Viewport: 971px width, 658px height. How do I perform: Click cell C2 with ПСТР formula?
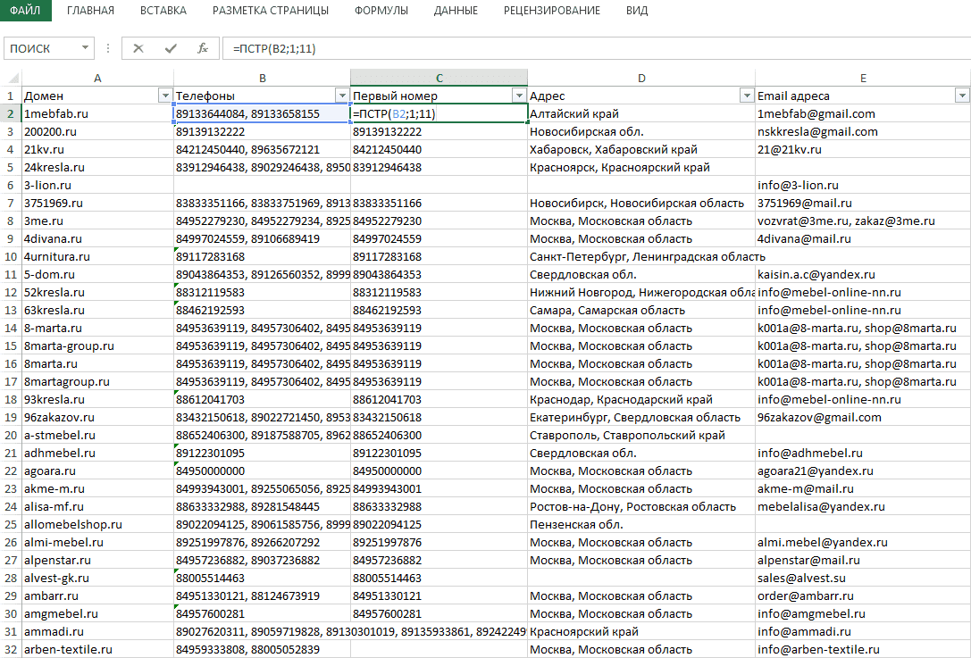[x=439, y=114]
